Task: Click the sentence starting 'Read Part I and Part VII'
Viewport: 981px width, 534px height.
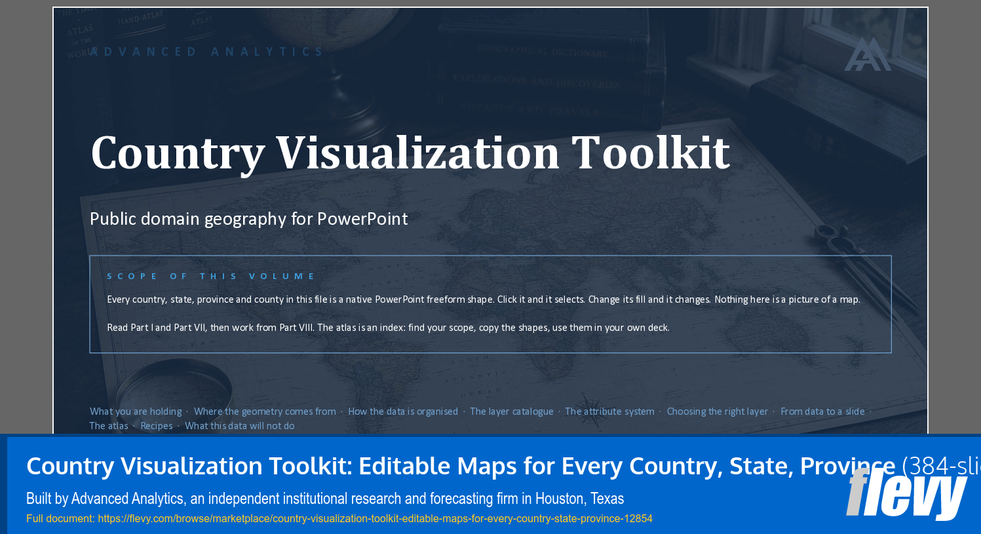Action: (388, 328)
